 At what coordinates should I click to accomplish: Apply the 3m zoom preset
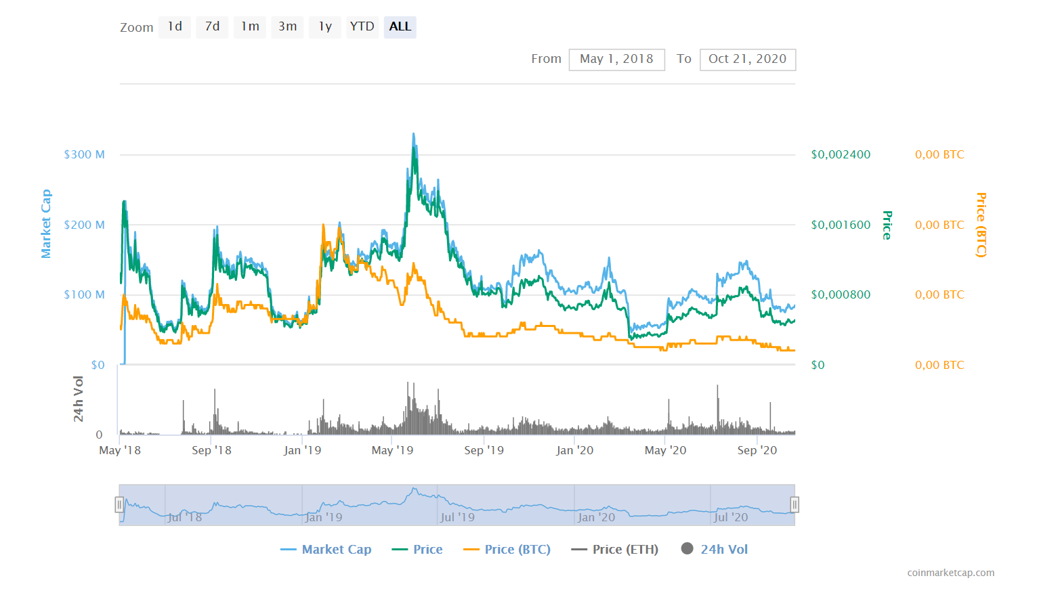click(287, 26)
